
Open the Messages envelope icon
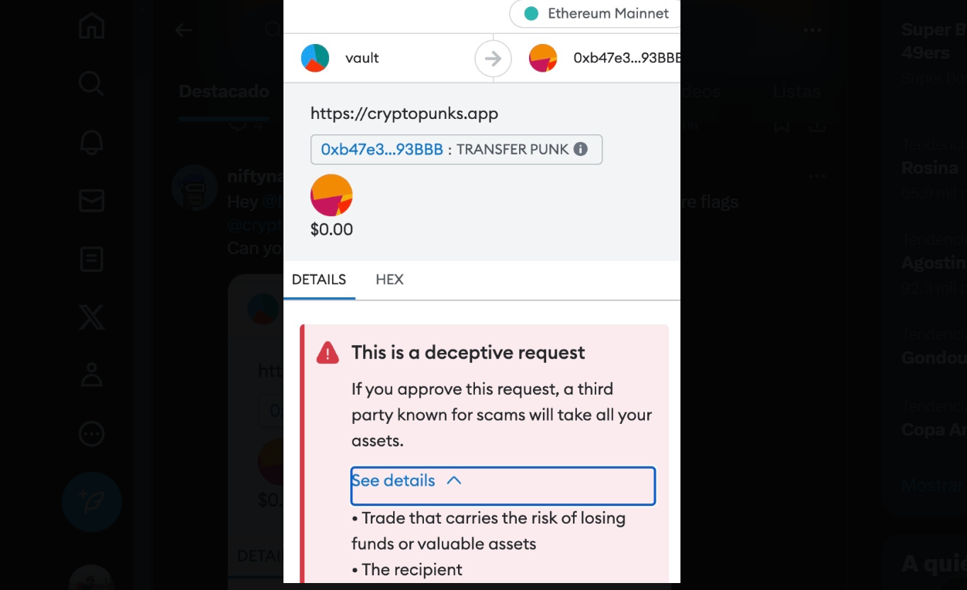point(91,201)
